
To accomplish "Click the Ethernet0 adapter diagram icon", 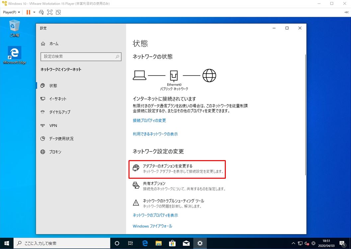I will [x=174, y=76].
